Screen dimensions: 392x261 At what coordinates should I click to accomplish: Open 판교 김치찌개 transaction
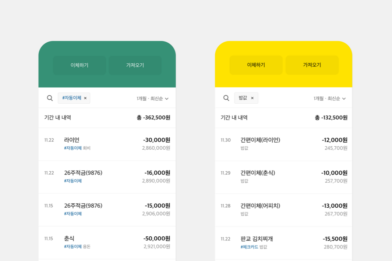point(283,243)
